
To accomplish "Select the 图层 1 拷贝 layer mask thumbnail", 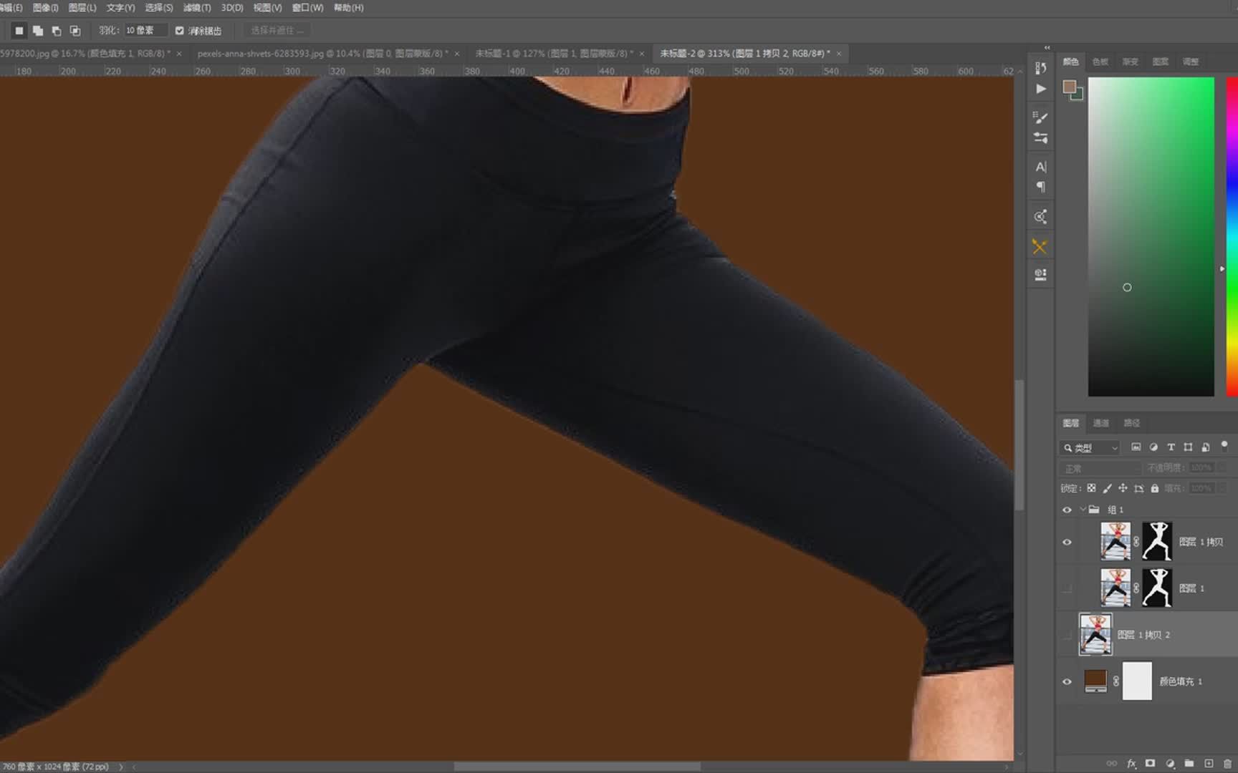I will point(1156,541).
